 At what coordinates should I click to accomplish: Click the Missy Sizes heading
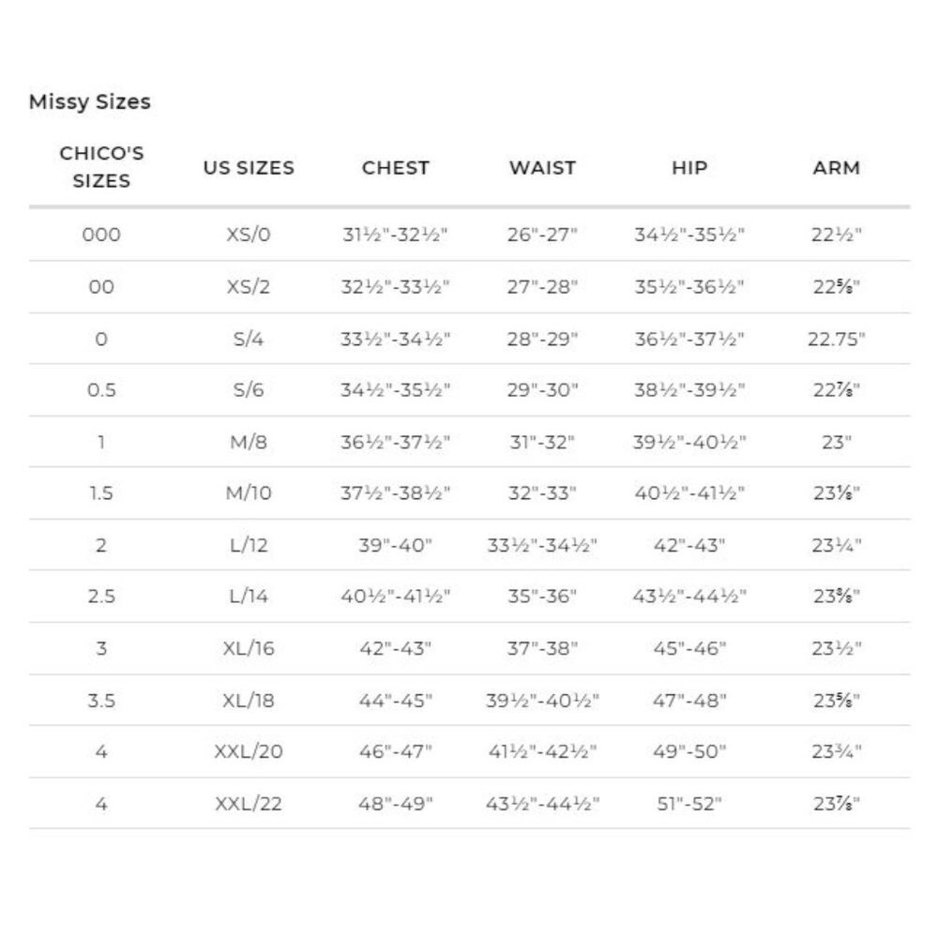click(x=90, y=101)
